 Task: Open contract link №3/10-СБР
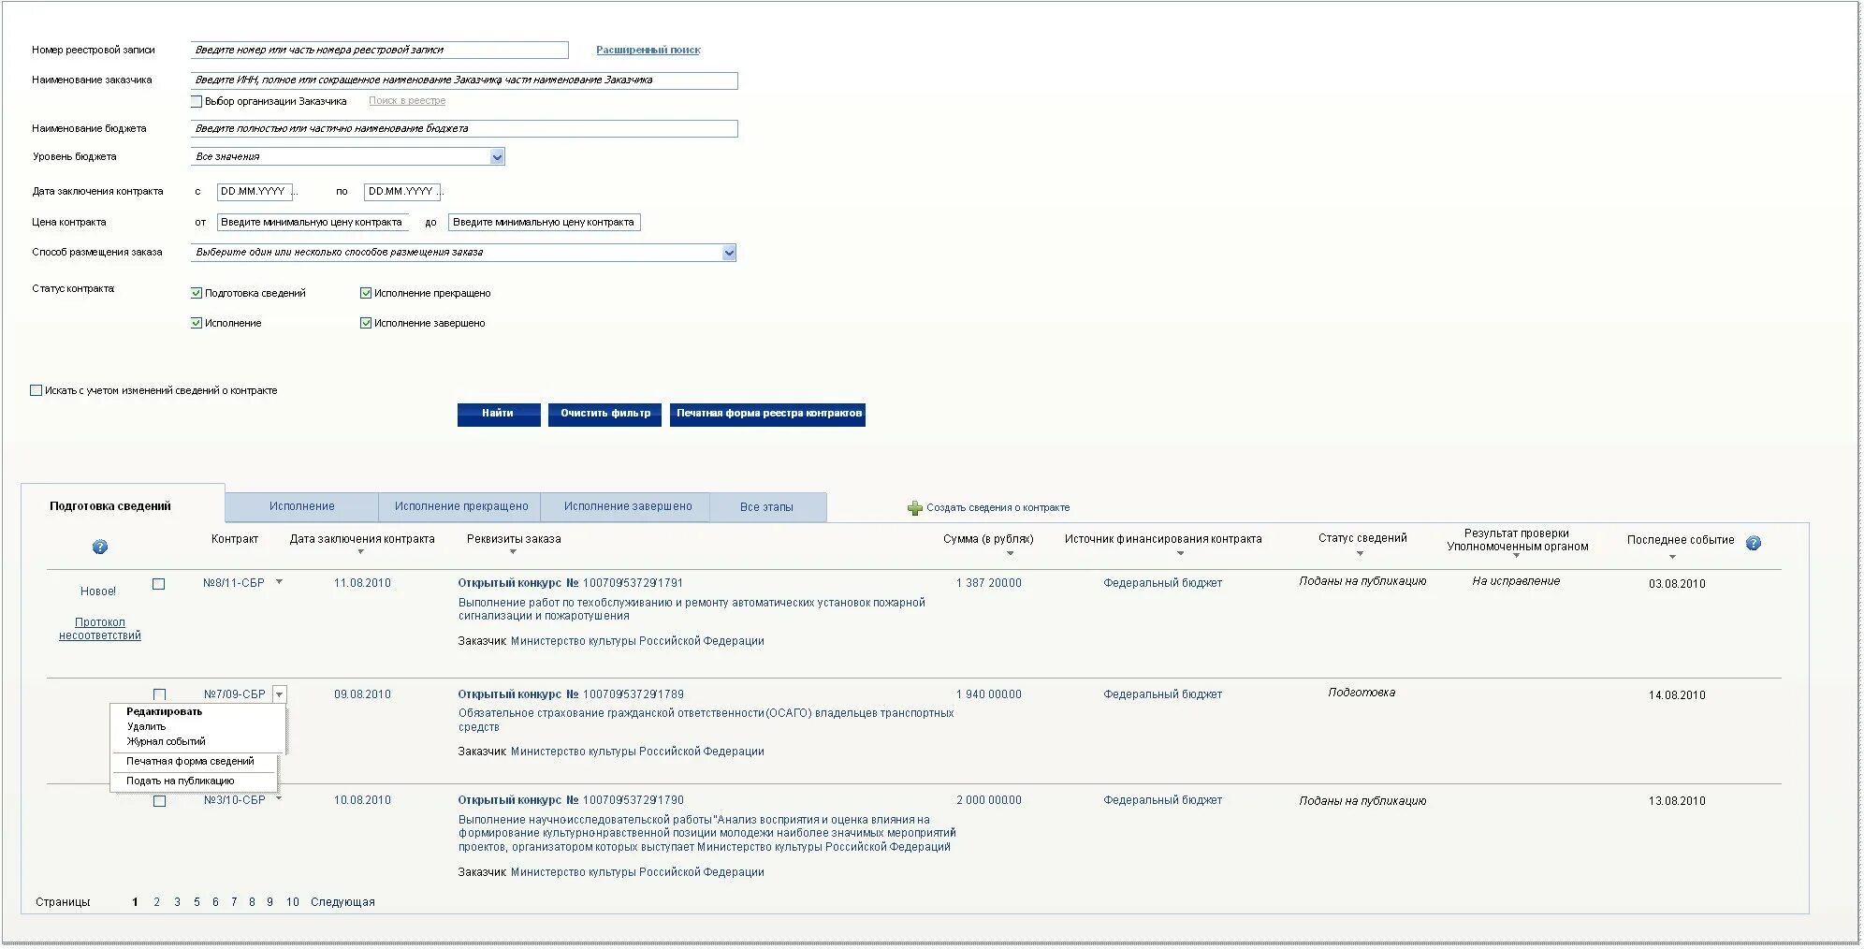(x=235, y=800)
